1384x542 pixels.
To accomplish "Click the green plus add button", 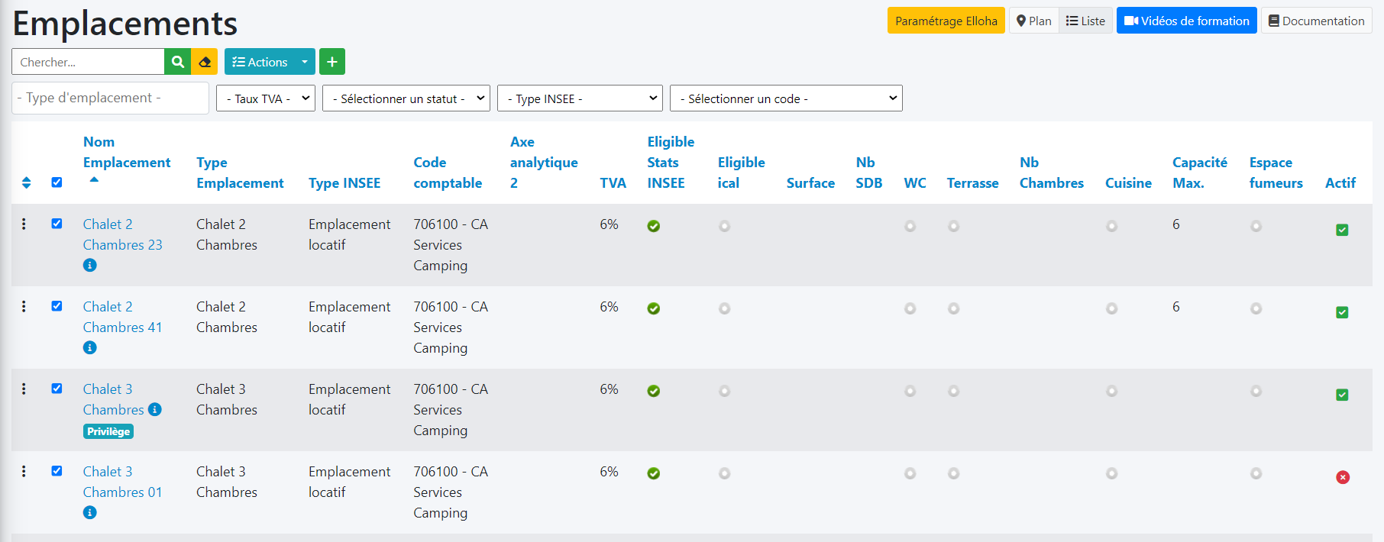I will point(332,62).
